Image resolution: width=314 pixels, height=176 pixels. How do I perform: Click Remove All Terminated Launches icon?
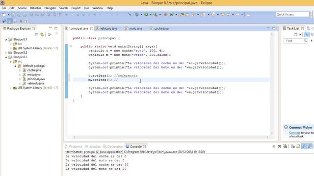(x=285, y=147)
